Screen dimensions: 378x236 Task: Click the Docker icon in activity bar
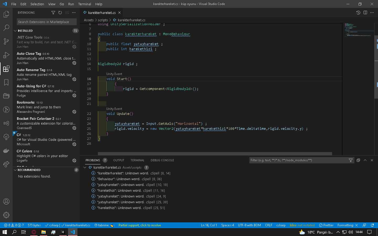[6, 151]
